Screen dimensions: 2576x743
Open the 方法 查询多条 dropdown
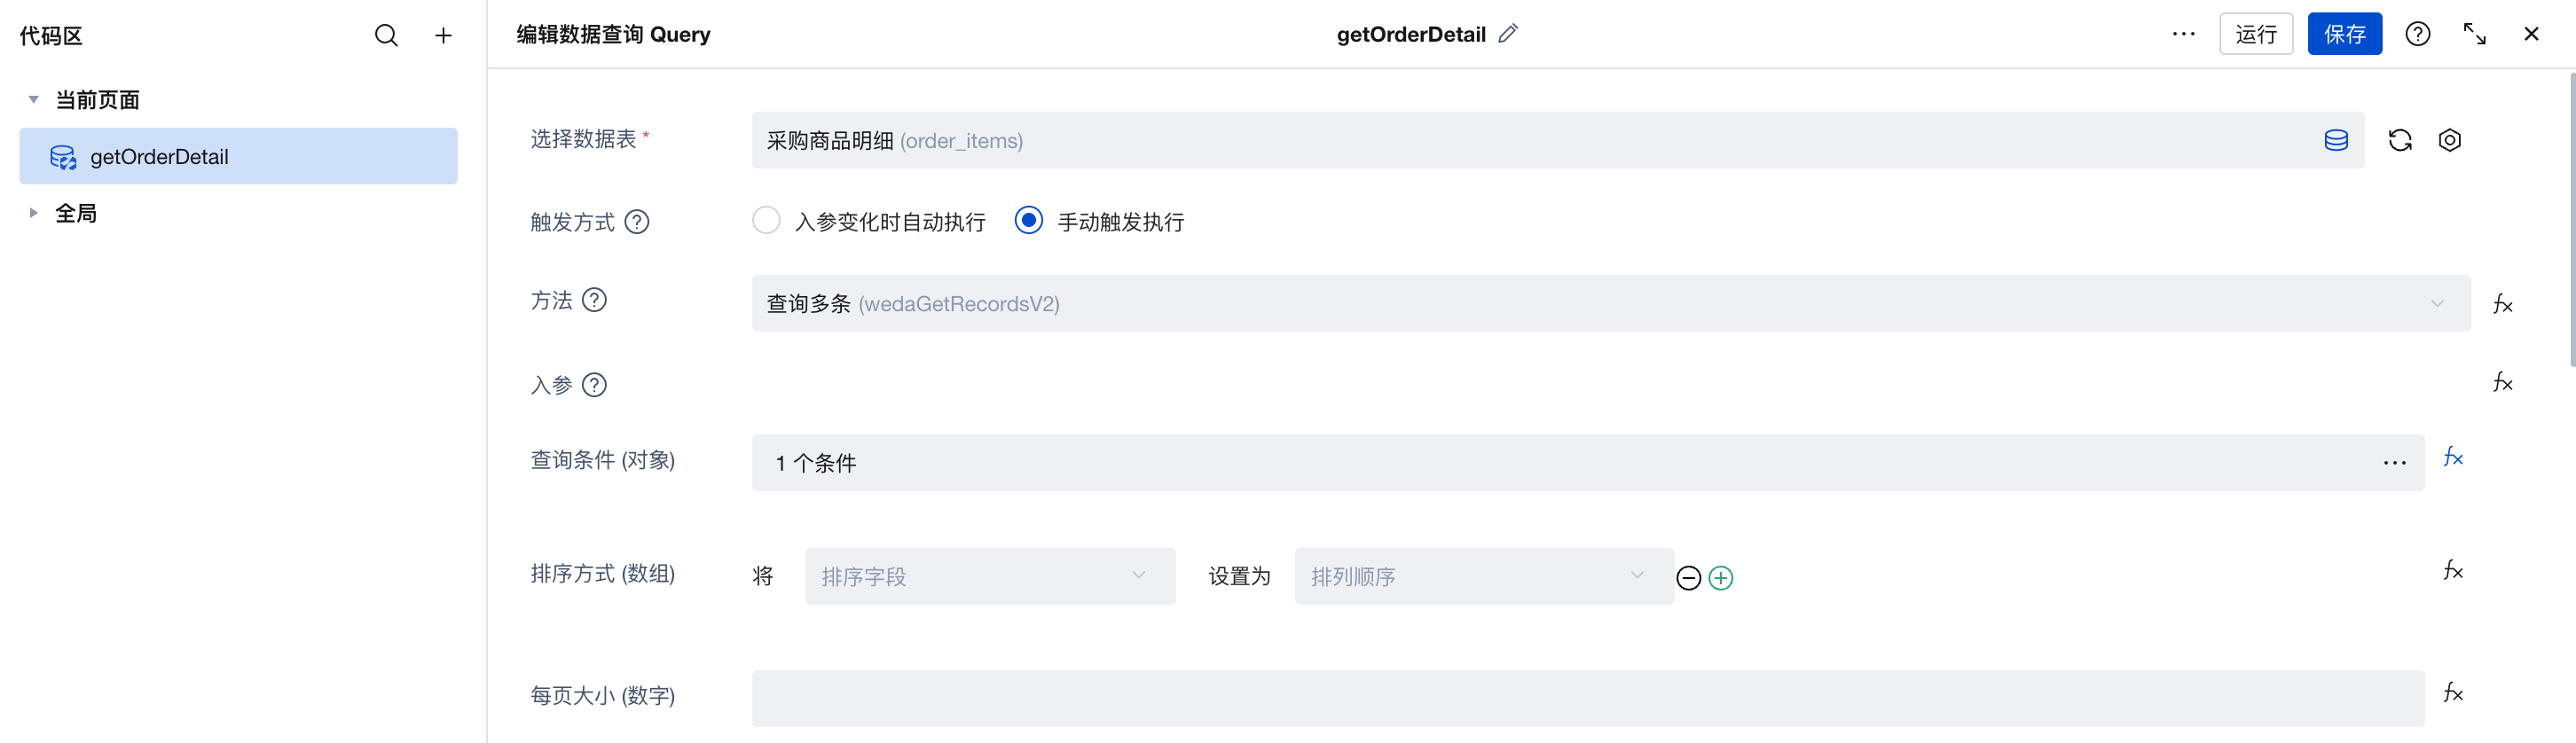[x=1610, y=303]
